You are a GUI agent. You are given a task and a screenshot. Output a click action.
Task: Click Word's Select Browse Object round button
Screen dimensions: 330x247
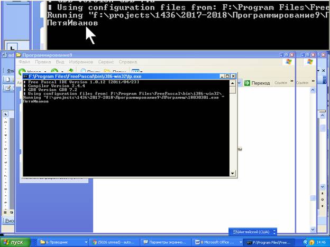[x=323, y=199]
